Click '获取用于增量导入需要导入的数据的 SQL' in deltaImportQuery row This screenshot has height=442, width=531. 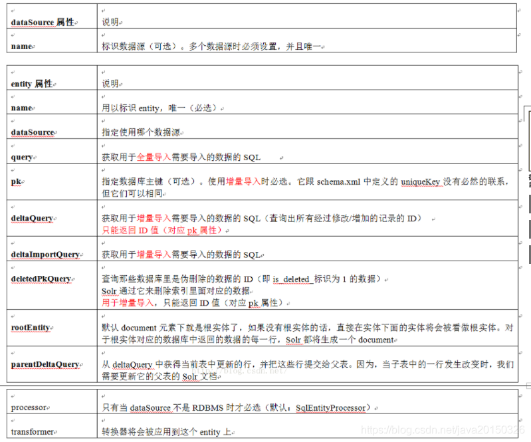181,255
